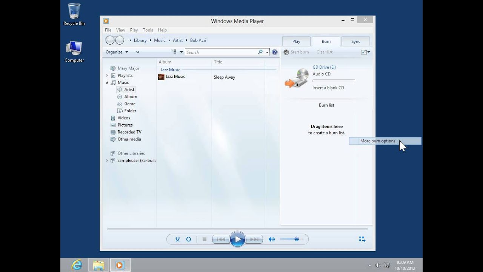The width and height of the screenshot is (483, 272).
Task: Click the Play button
Action: pos(237,239)
